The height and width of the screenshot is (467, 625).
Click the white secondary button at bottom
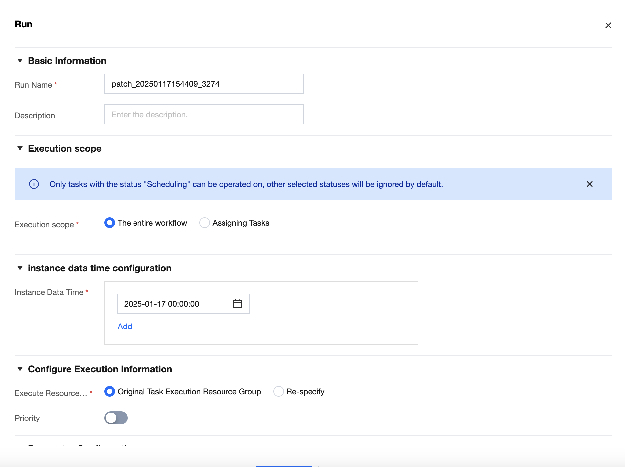pyautogui.click(x=344, y=466)
